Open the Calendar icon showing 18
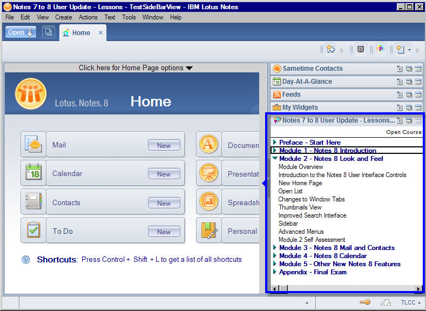Viewport: 426px width, 311px height. 33,172
